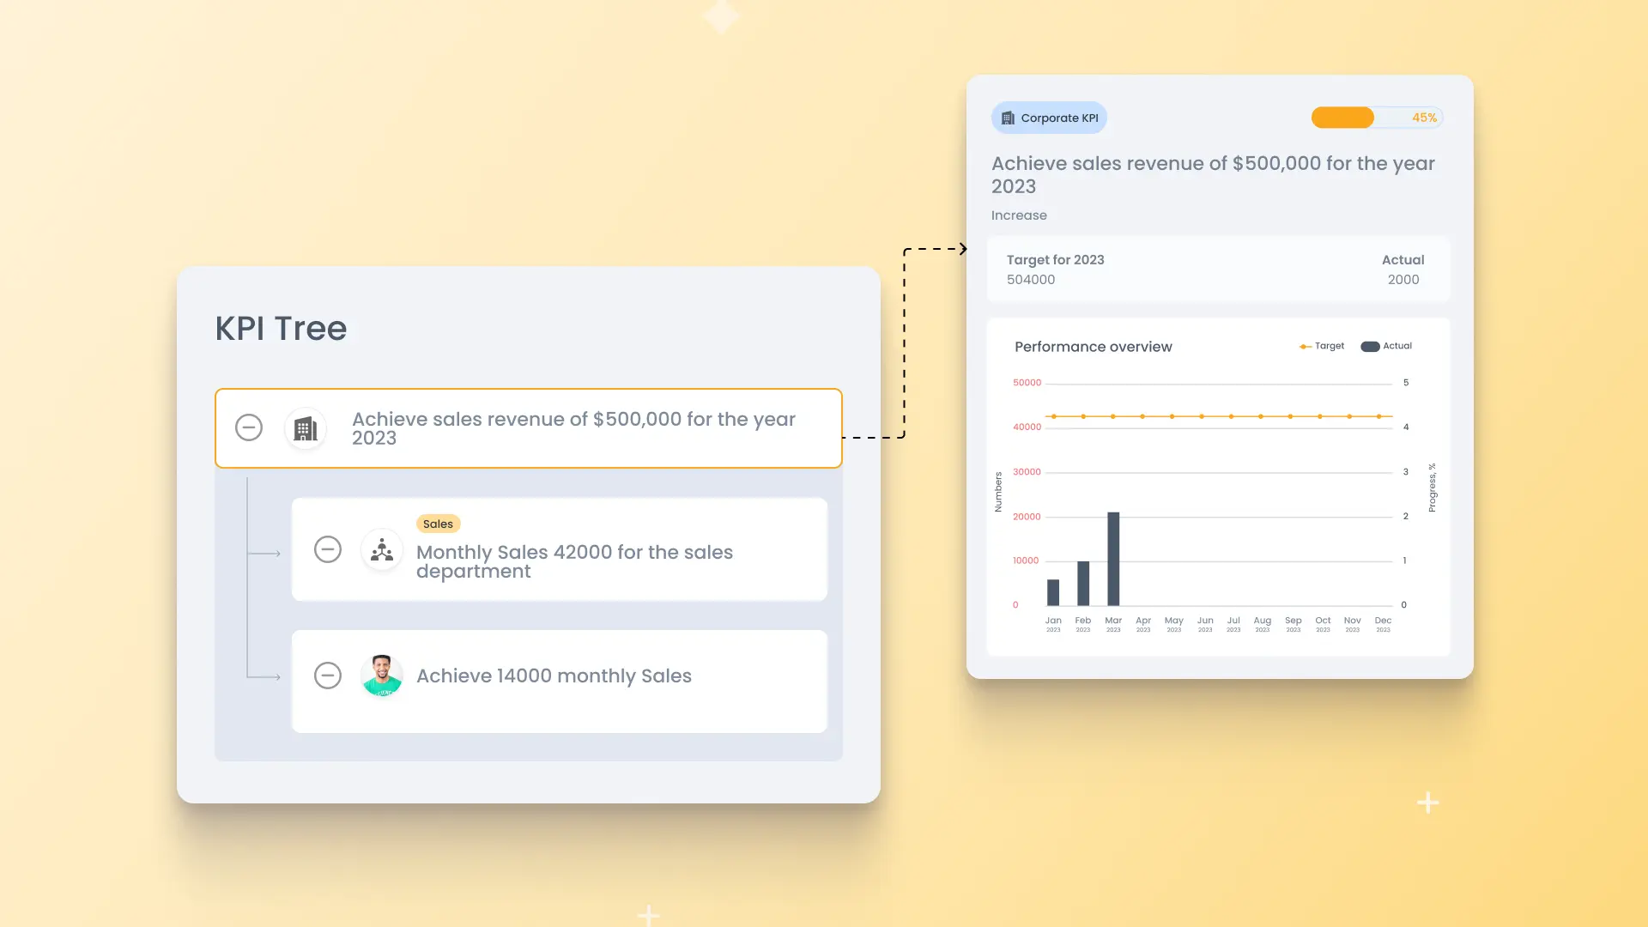The width and height of the screenshot is (1648, 927).
Task: Collapse the sales revenue $500,000 KPI node
Action: pos(249,427)
